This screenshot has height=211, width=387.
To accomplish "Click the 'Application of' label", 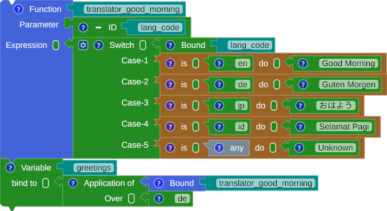I will [x=109, y=184].
